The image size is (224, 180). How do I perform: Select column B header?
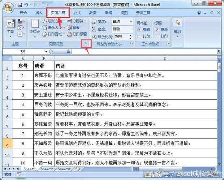pyautogui.click(x=44, y=58)
